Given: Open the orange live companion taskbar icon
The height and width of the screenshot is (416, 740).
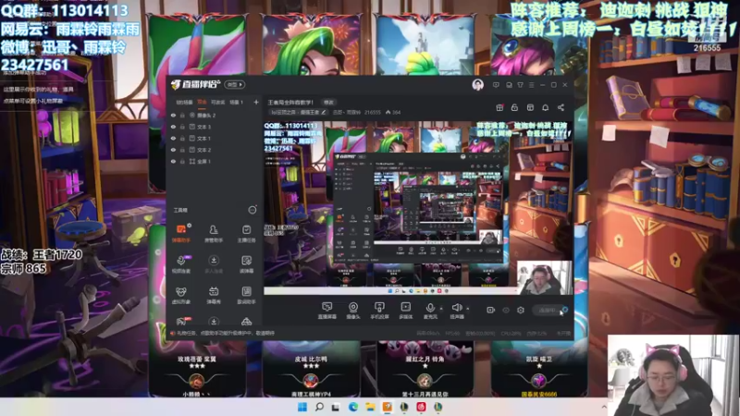Looking at the screenshot, I should tap(387, 407).
